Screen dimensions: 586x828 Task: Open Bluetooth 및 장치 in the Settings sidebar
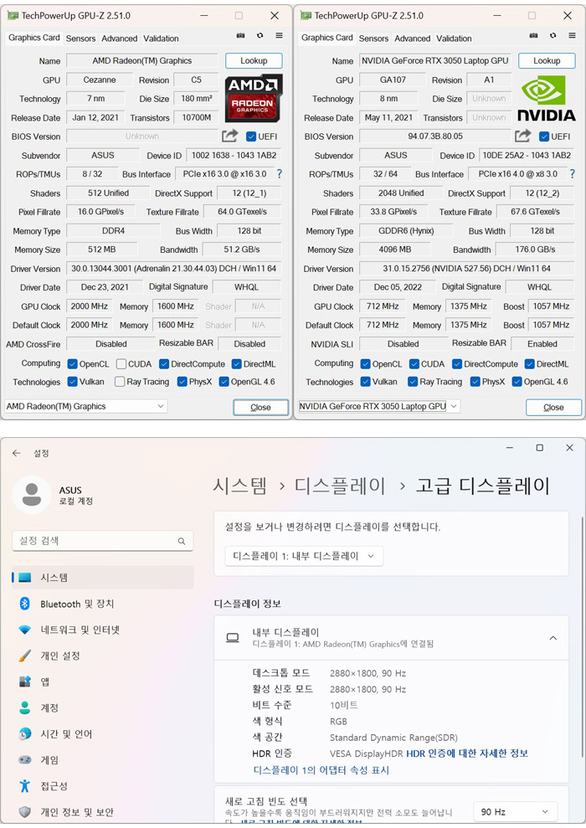[x=77, y=604]
